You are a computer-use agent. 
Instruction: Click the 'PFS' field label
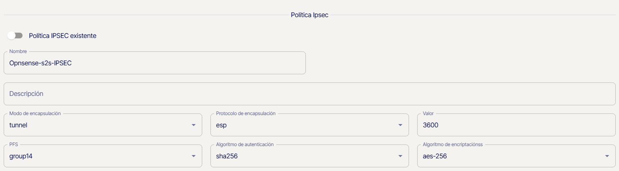click(14, 144)
